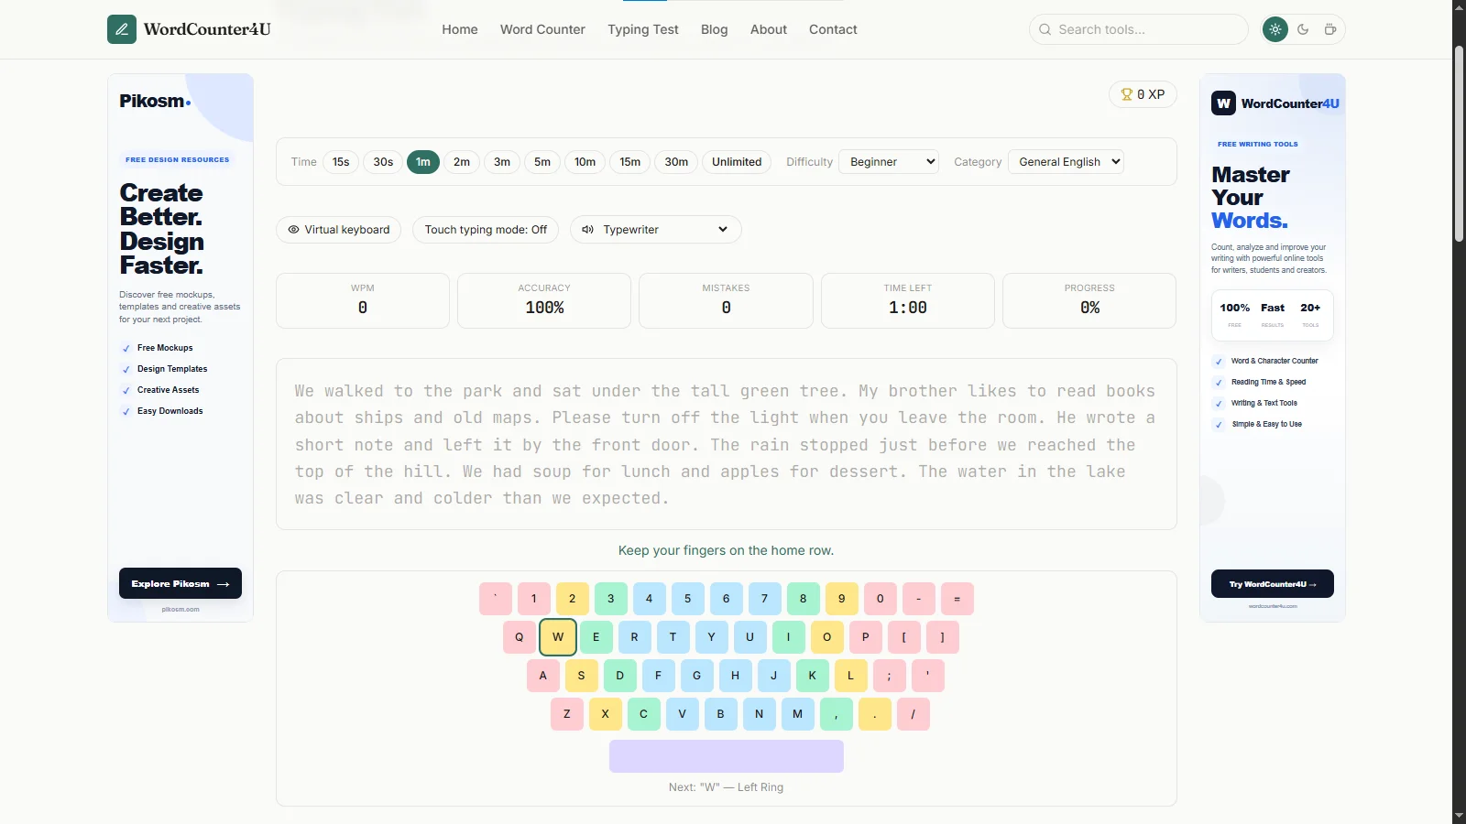Open Word Counter nav item
This screenshot has height=824, width=1466.
pos(542,29)
